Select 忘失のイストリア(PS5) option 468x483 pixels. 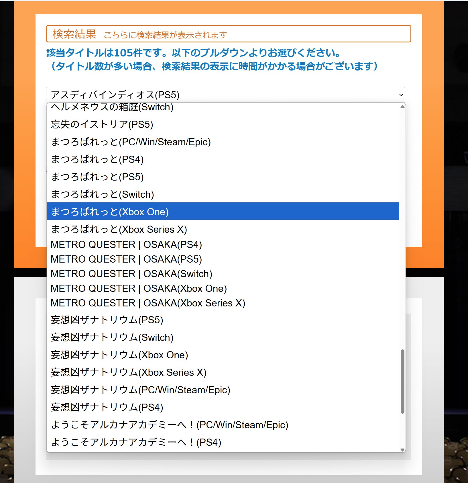pos(223,124)
